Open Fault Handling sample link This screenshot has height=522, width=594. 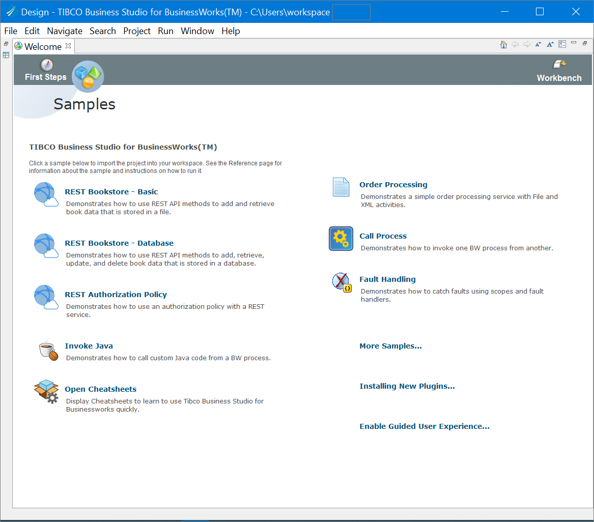pos(387,279)
